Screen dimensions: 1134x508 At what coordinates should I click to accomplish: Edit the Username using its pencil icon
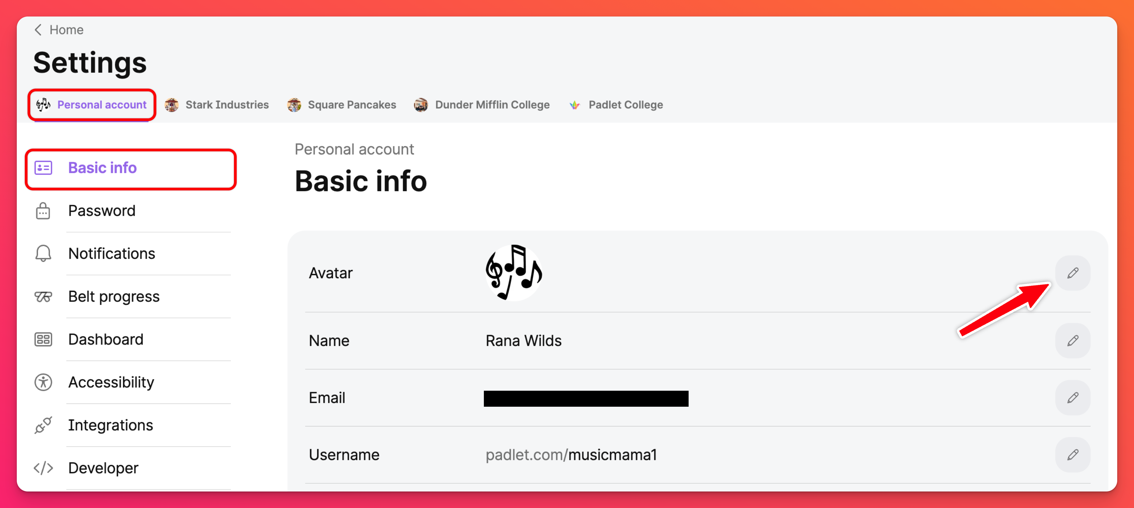tap(1072, 455)
